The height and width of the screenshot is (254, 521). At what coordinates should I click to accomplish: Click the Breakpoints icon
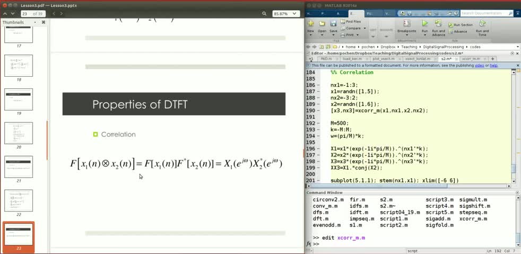(x=407, y=24)
